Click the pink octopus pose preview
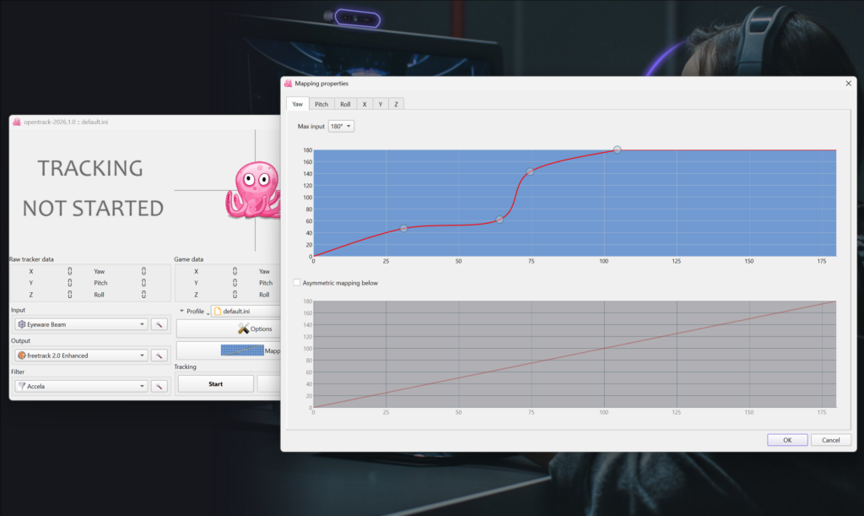 [x=253, y=190]
